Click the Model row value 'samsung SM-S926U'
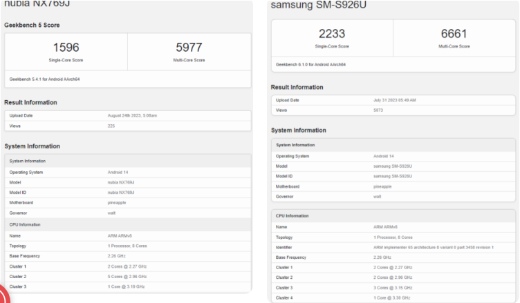Viewport: 520px width, 303px height. tap(393, 166)
